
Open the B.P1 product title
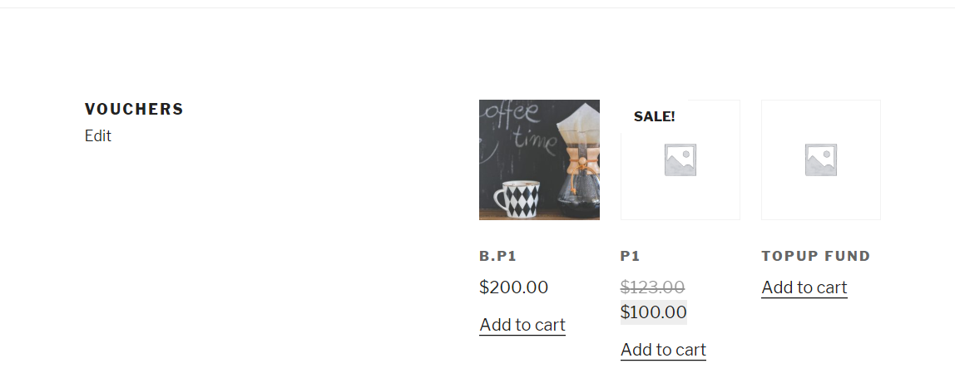point(497,256)
